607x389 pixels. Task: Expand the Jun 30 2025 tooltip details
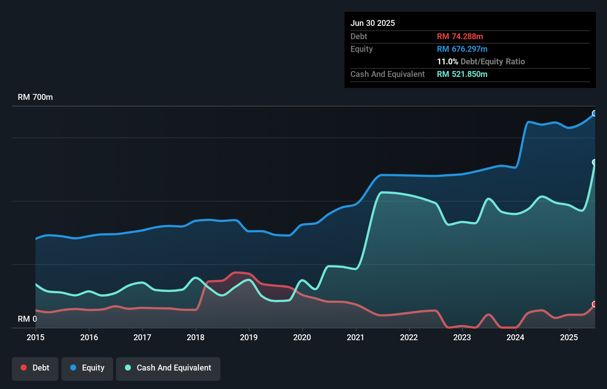pyautogui.click(x=373, y=23)
